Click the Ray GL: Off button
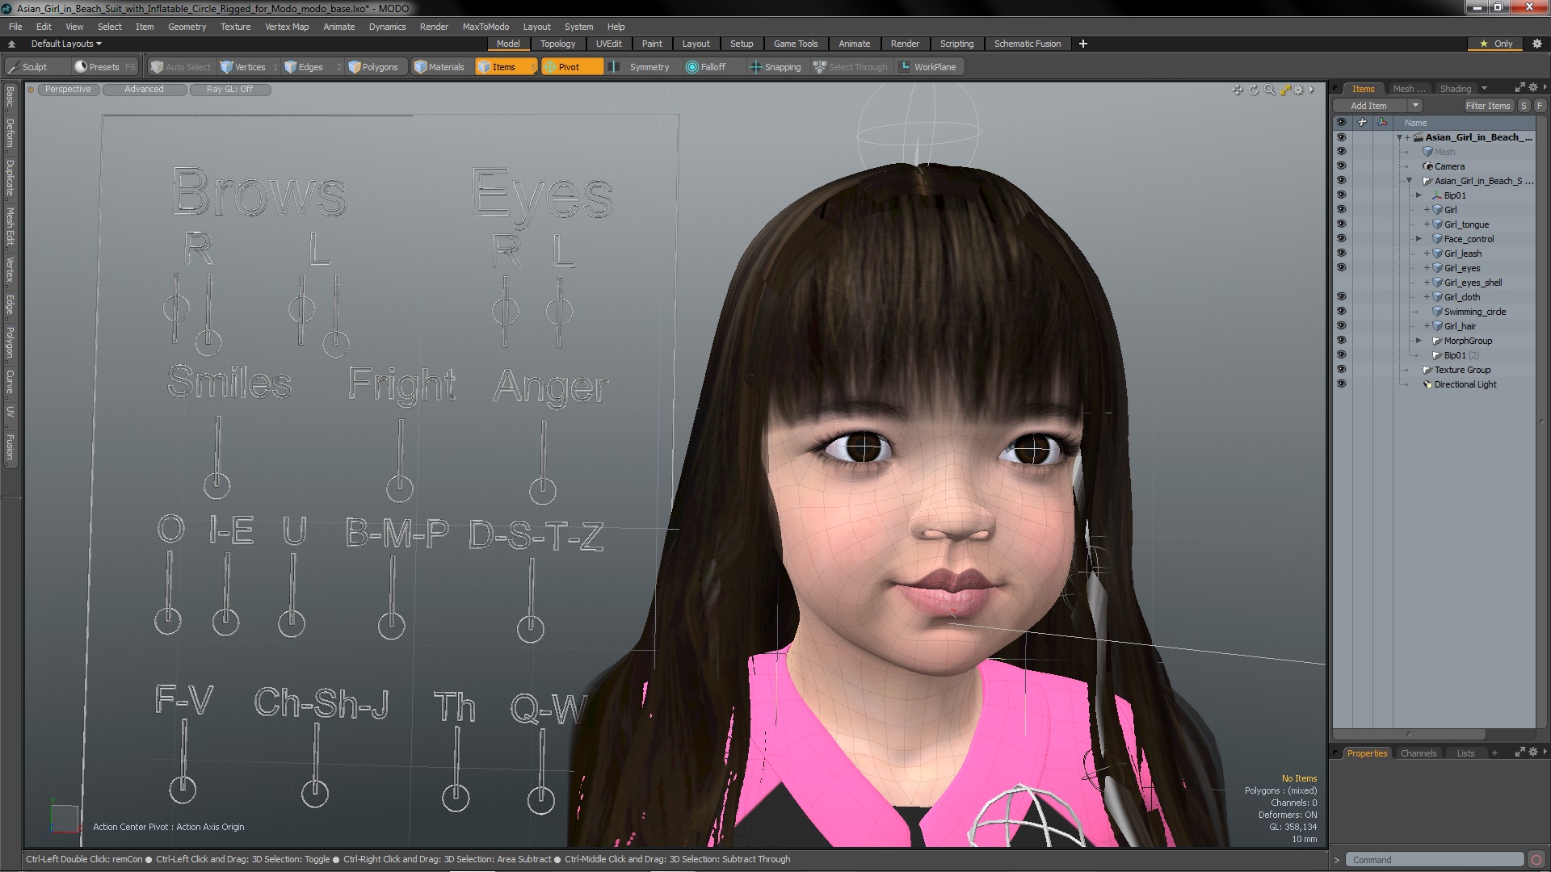The height and width of the screenshot is (872, 1551). 229,90
